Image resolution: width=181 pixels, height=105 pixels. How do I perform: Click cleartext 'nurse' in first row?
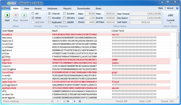point(115,35)
